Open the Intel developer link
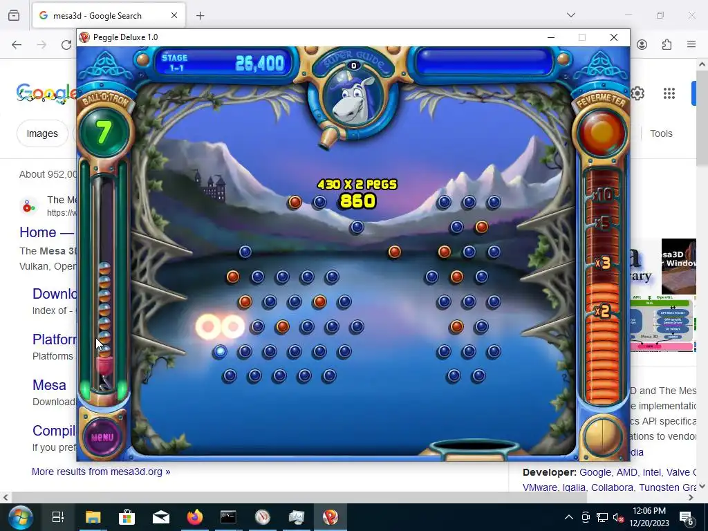This screenshot has height=531, width=708. point(651,472)
